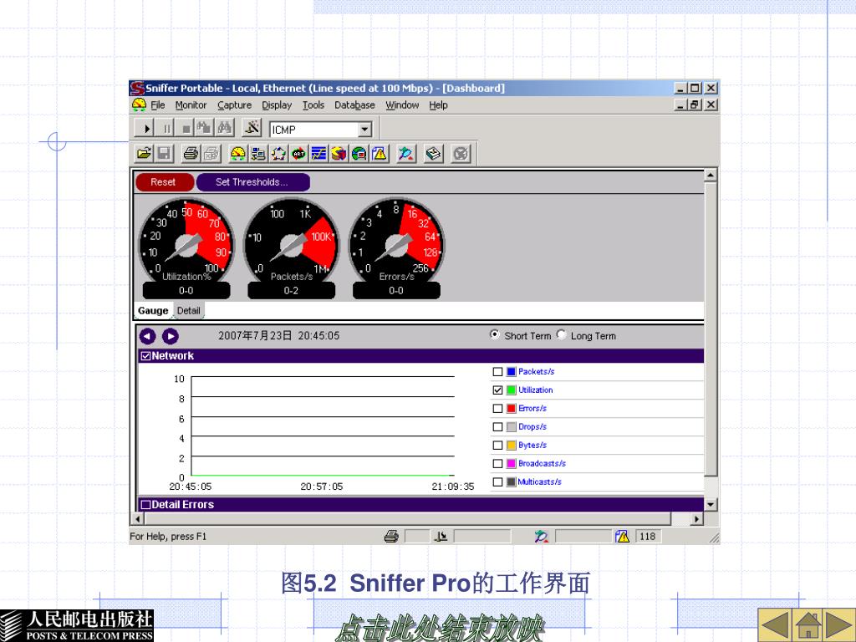Open the Help menu
Image resolution: width=856 pixels, height=642 pixels.
tap(438, 104)
